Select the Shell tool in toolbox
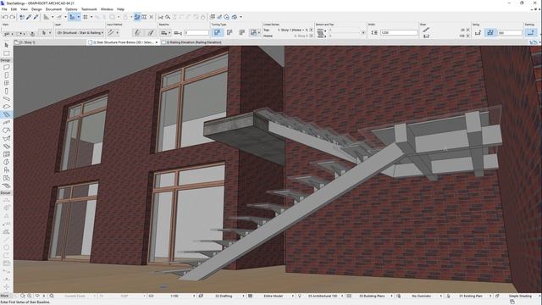Viewport: 542px width, 305px height. pyautogui.click(x=6, y=138)
